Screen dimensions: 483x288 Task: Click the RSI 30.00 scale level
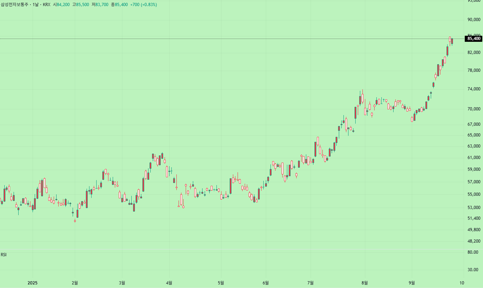473,270
